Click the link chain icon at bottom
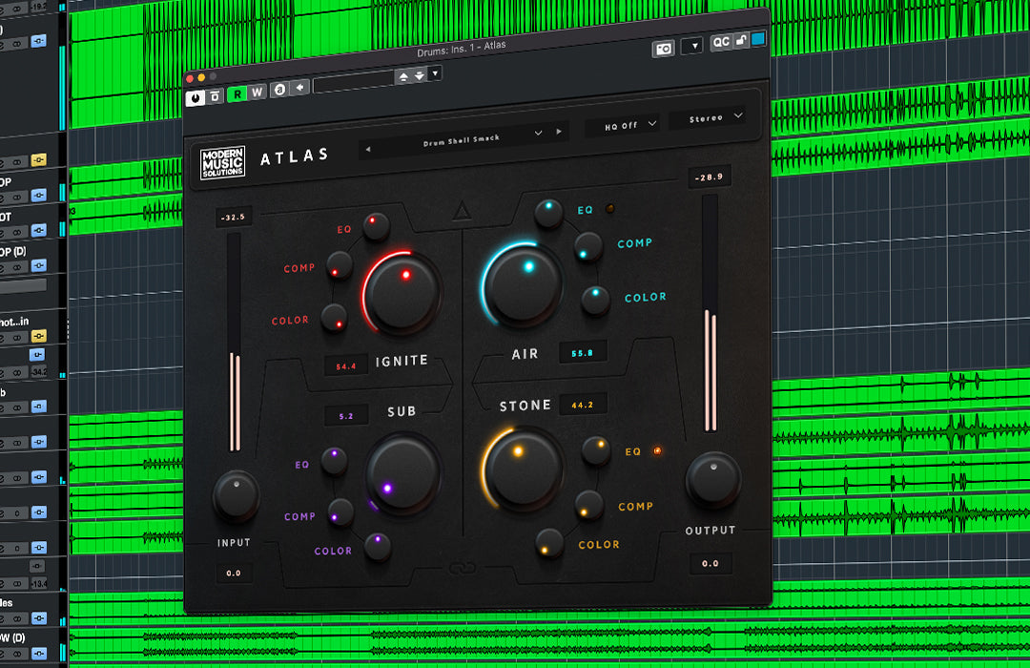The height and width of the screenshot is (668, 1030). pos(463,569)
